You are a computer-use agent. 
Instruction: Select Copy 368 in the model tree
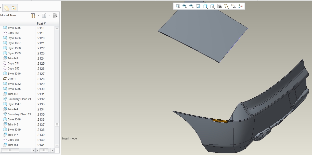click(14, 33)
